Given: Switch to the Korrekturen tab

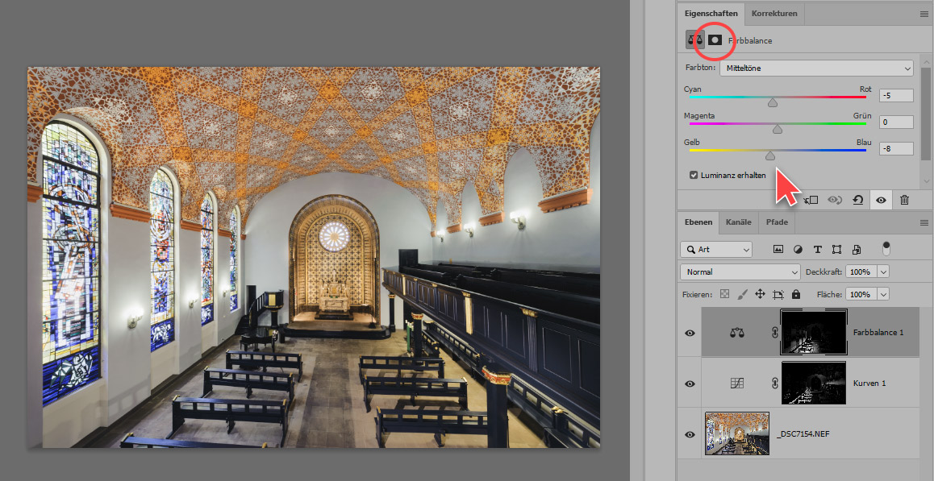Looking at the screenshot, I should tap(773, 14).
